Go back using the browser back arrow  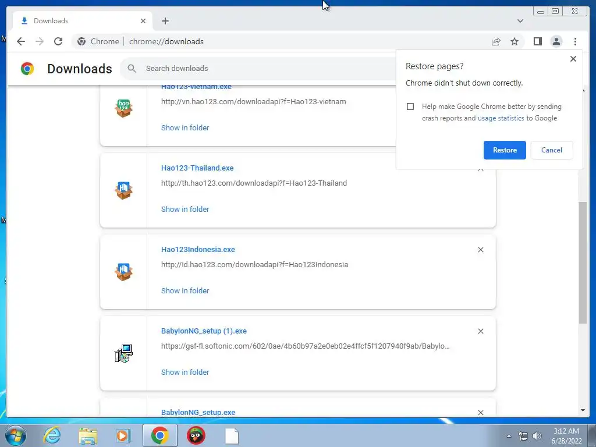point(21,41)
